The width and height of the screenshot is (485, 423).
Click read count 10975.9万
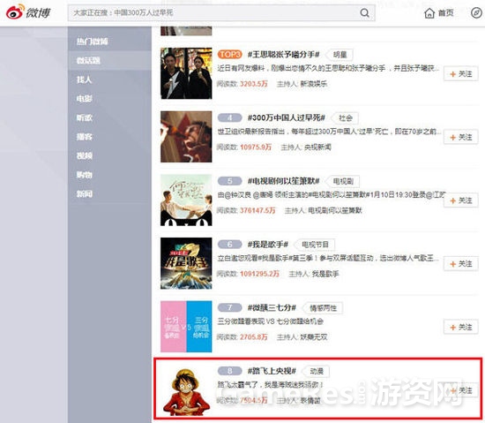tap(256, 147)
